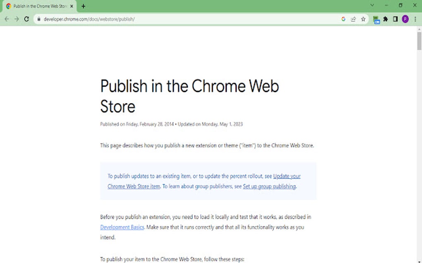
Task: Toggle the browser side panel icon
Action: pos(396,19)
